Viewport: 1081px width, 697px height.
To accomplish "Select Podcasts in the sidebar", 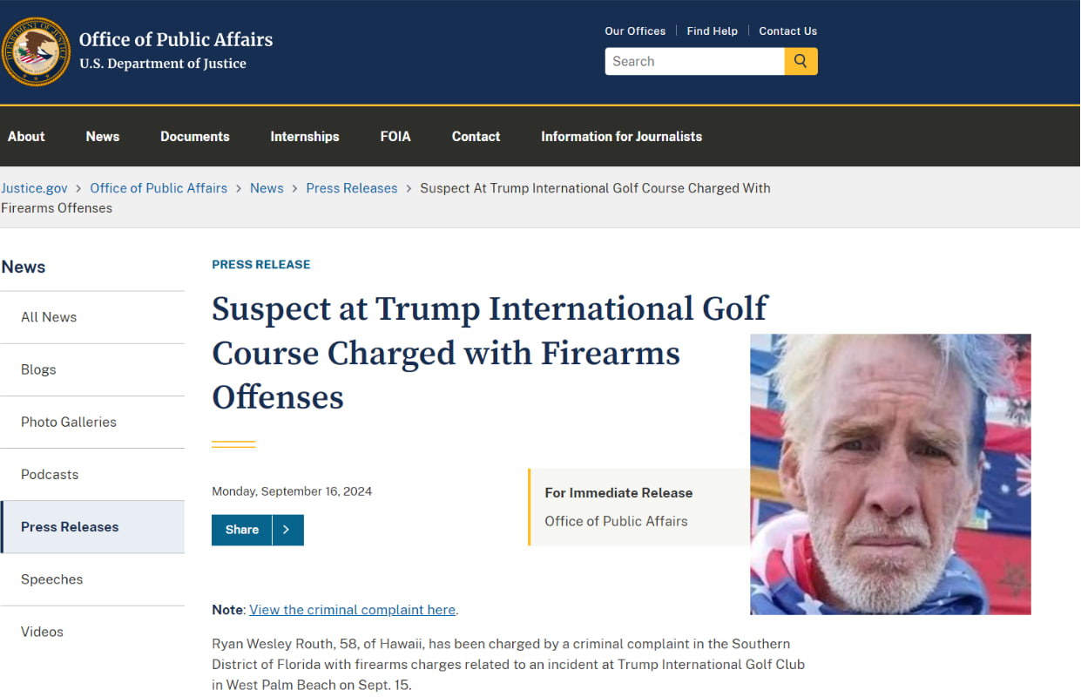I will click(50, 474).
